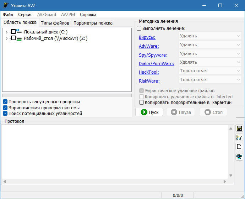Viewport: 245px width, 199px height.
Task: Follow the Dialer/PornWare link
Action: pos(156,63)
